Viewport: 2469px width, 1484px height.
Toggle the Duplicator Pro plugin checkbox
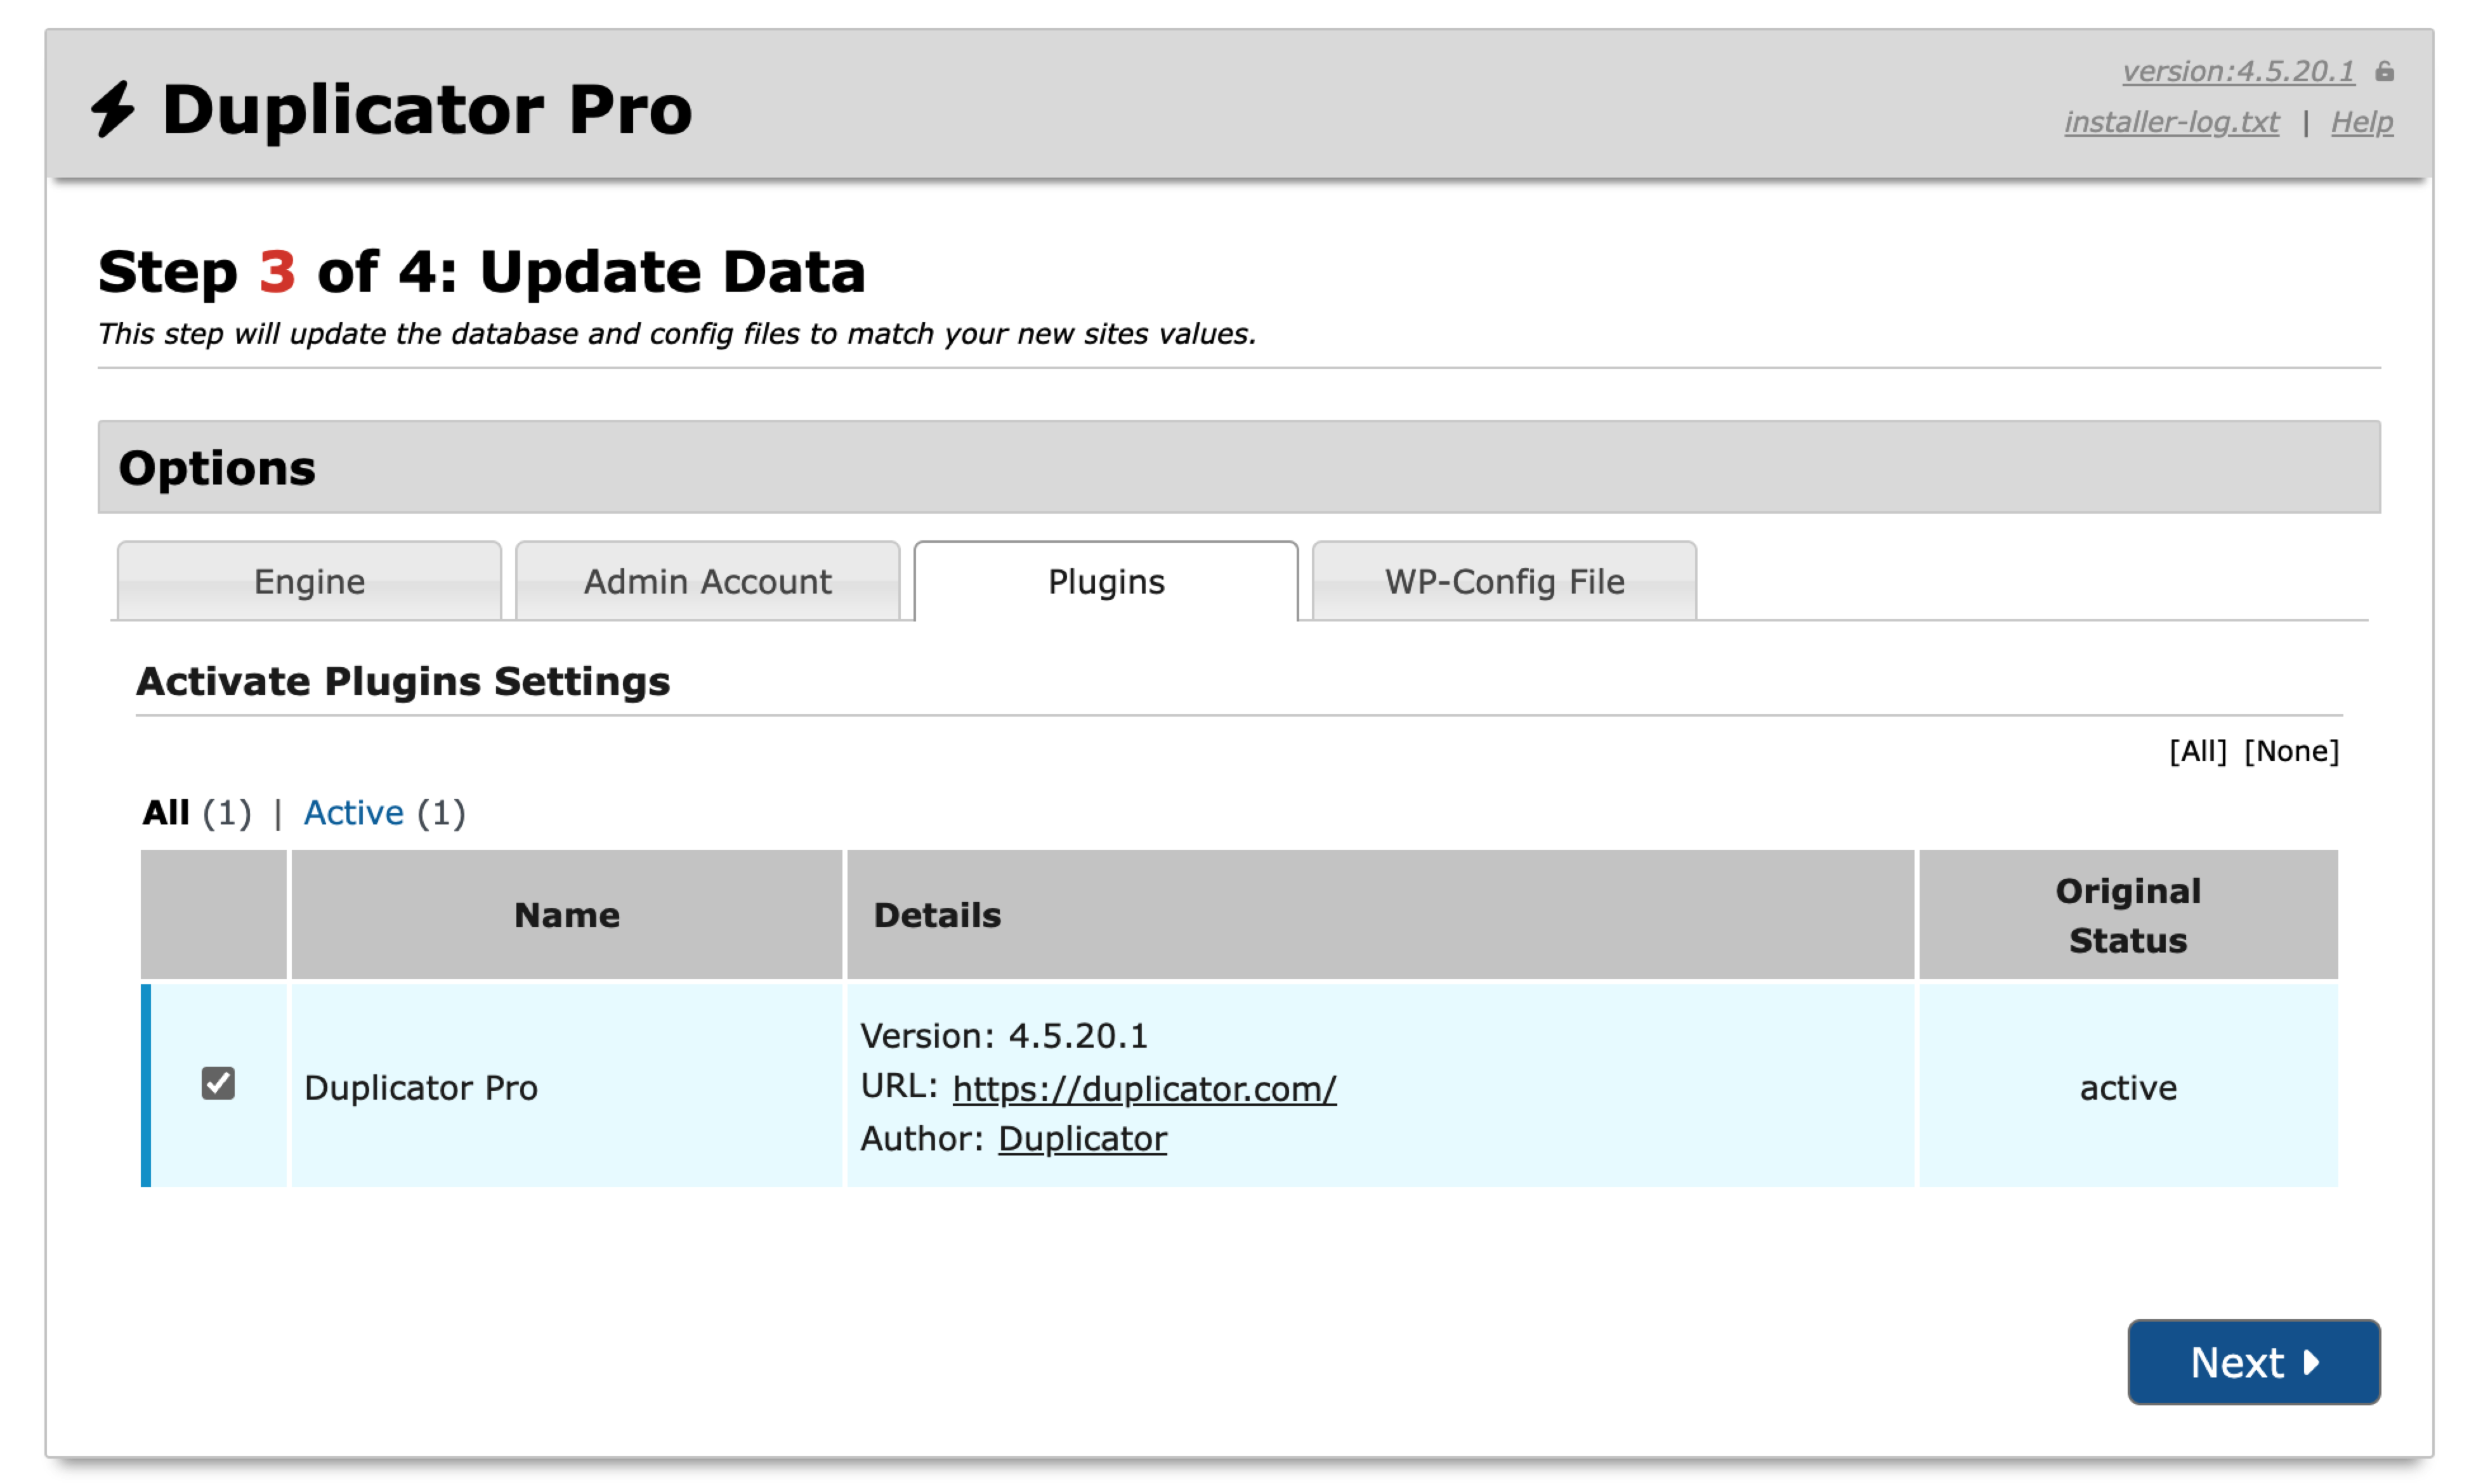(217, 1083)
